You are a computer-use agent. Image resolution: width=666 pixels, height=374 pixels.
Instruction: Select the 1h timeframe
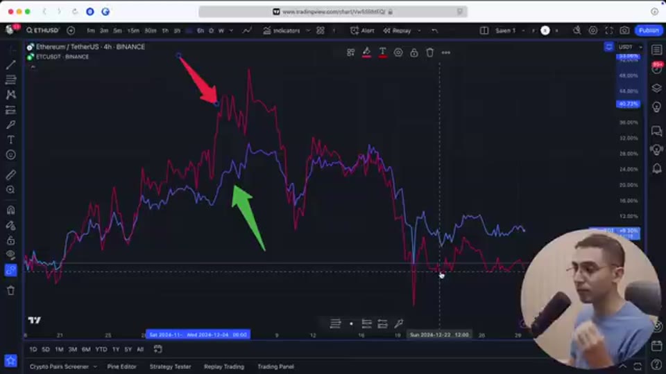point(165,30)
